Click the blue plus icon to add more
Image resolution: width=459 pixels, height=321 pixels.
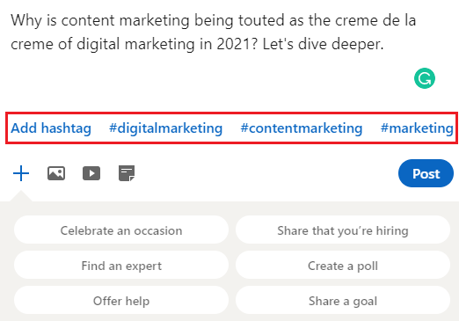(21, 173)
